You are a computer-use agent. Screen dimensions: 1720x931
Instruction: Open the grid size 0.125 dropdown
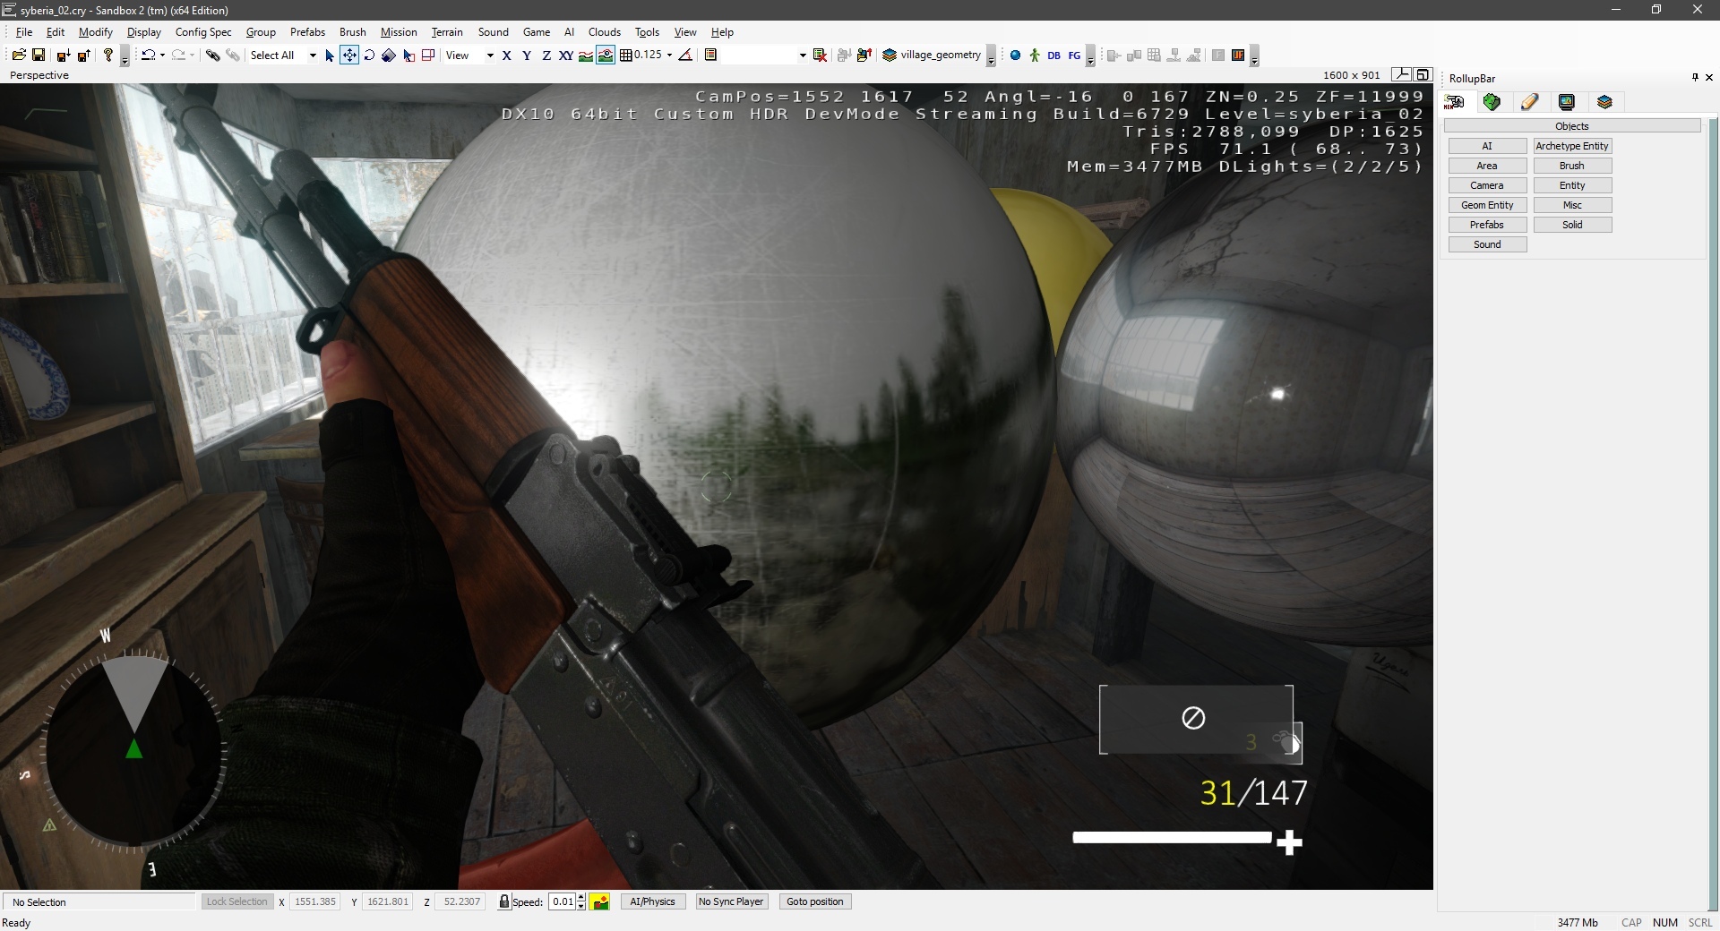(669, 56)
